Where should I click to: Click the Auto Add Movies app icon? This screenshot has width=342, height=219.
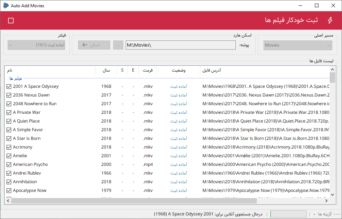6,5
